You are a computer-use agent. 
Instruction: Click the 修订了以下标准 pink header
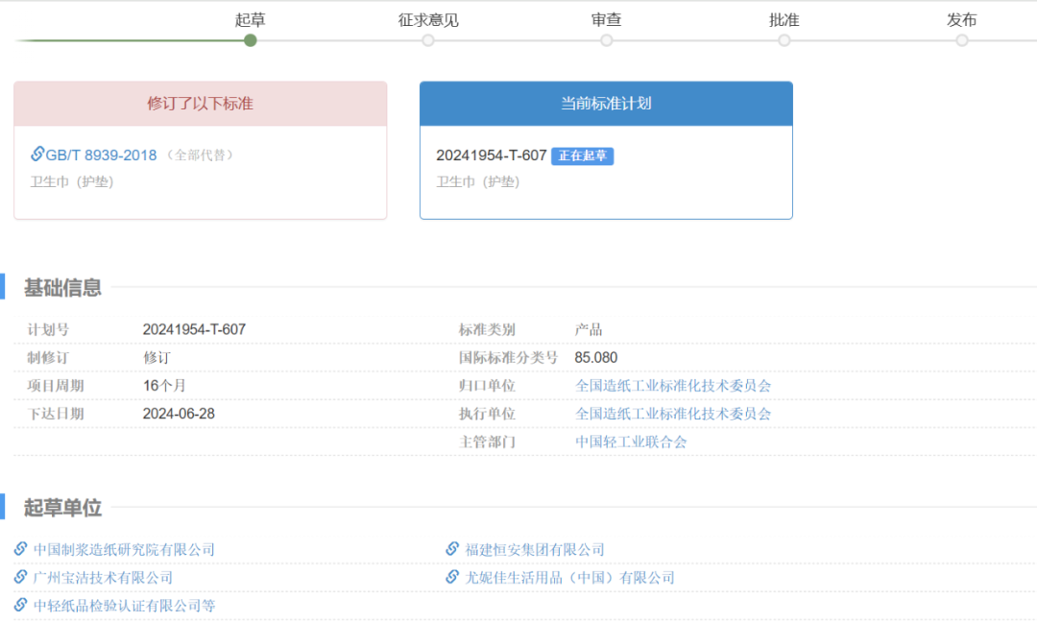(200, 104)
